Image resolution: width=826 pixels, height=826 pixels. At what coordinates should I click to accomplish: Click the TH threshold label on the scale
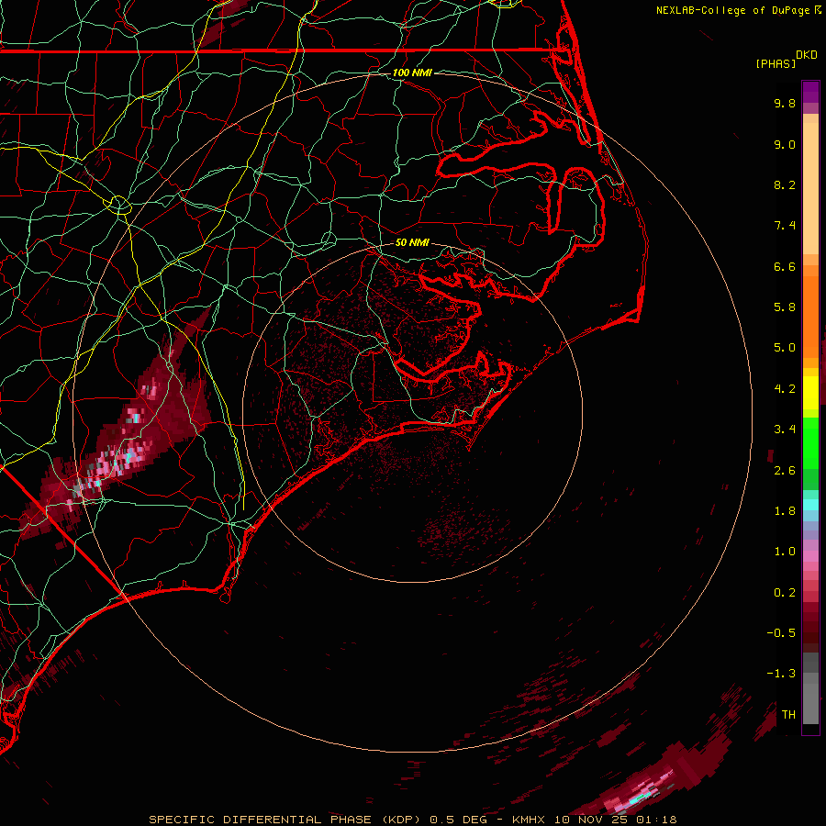(x=788, y=715)
